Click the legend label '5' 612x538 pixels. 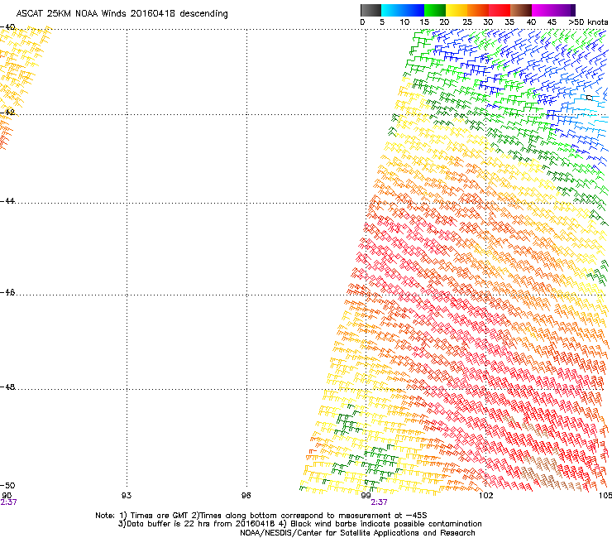(x=382, y=22)
